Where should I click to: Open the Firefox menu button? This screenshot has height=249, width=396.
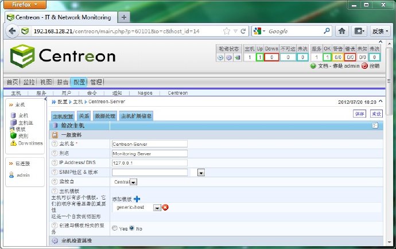click(x=25, y=5)
